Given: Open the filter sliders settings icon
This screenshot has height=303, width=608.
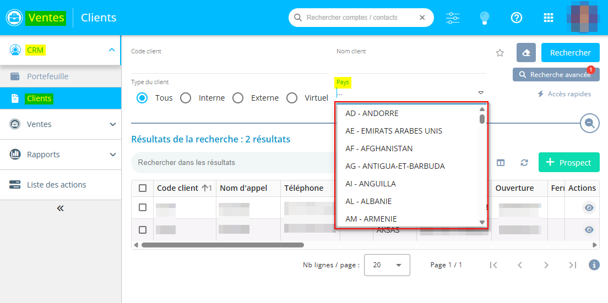Looking at the screenshot, I should coord(452,18).
